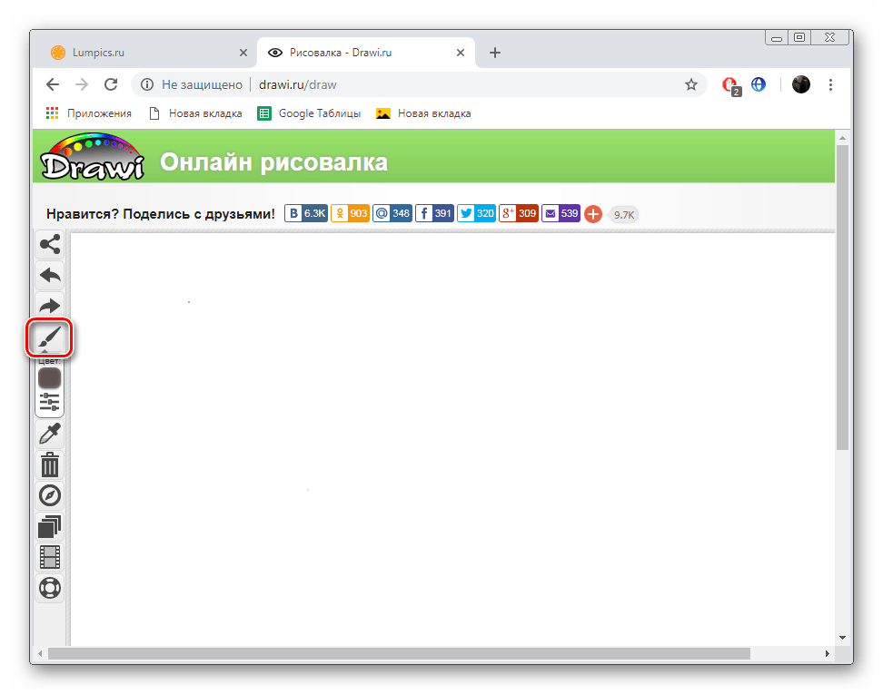Redo stroke with forward arrow icon

click(49, 305)
